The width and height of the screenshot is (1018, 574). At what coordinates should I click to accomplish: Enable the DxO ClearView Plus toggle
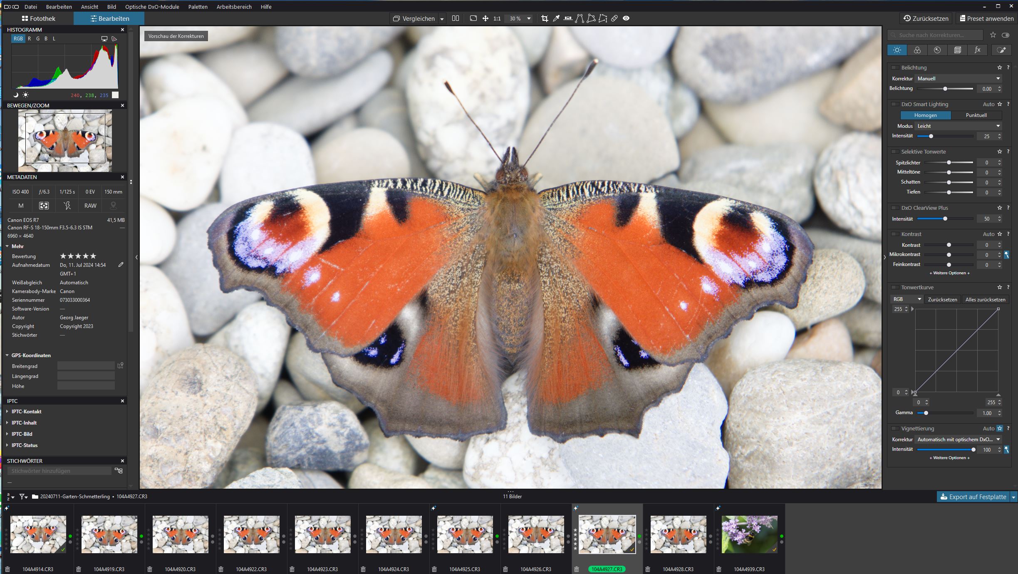895,208
